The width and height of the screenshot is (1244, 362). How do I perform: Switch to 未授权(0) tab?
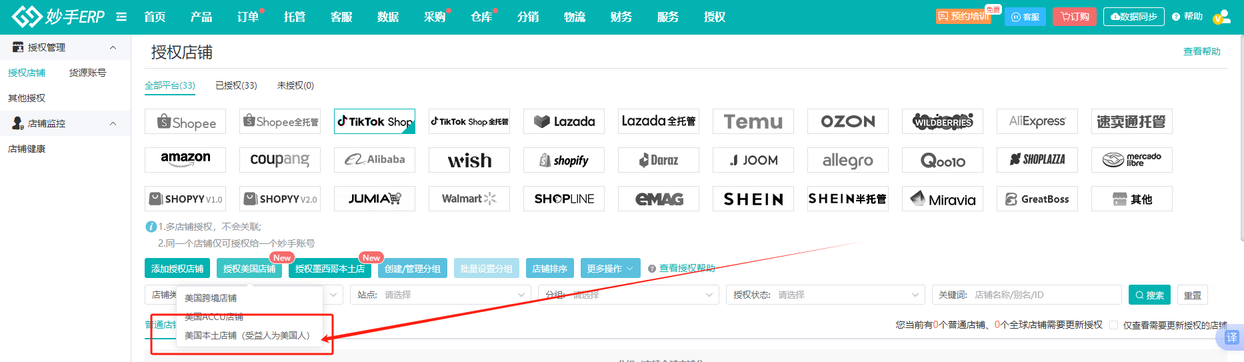295,85
